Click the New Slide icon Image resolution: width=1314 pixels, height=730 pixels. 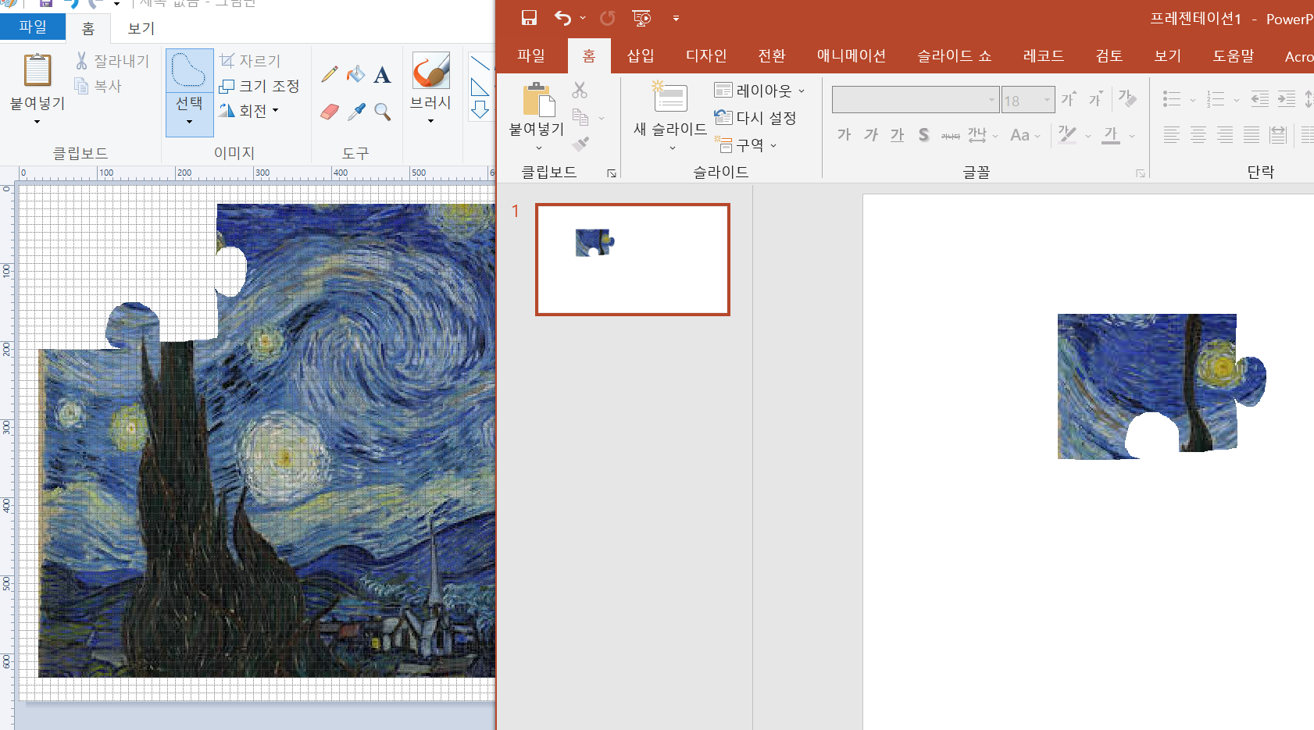pos(669,98)
